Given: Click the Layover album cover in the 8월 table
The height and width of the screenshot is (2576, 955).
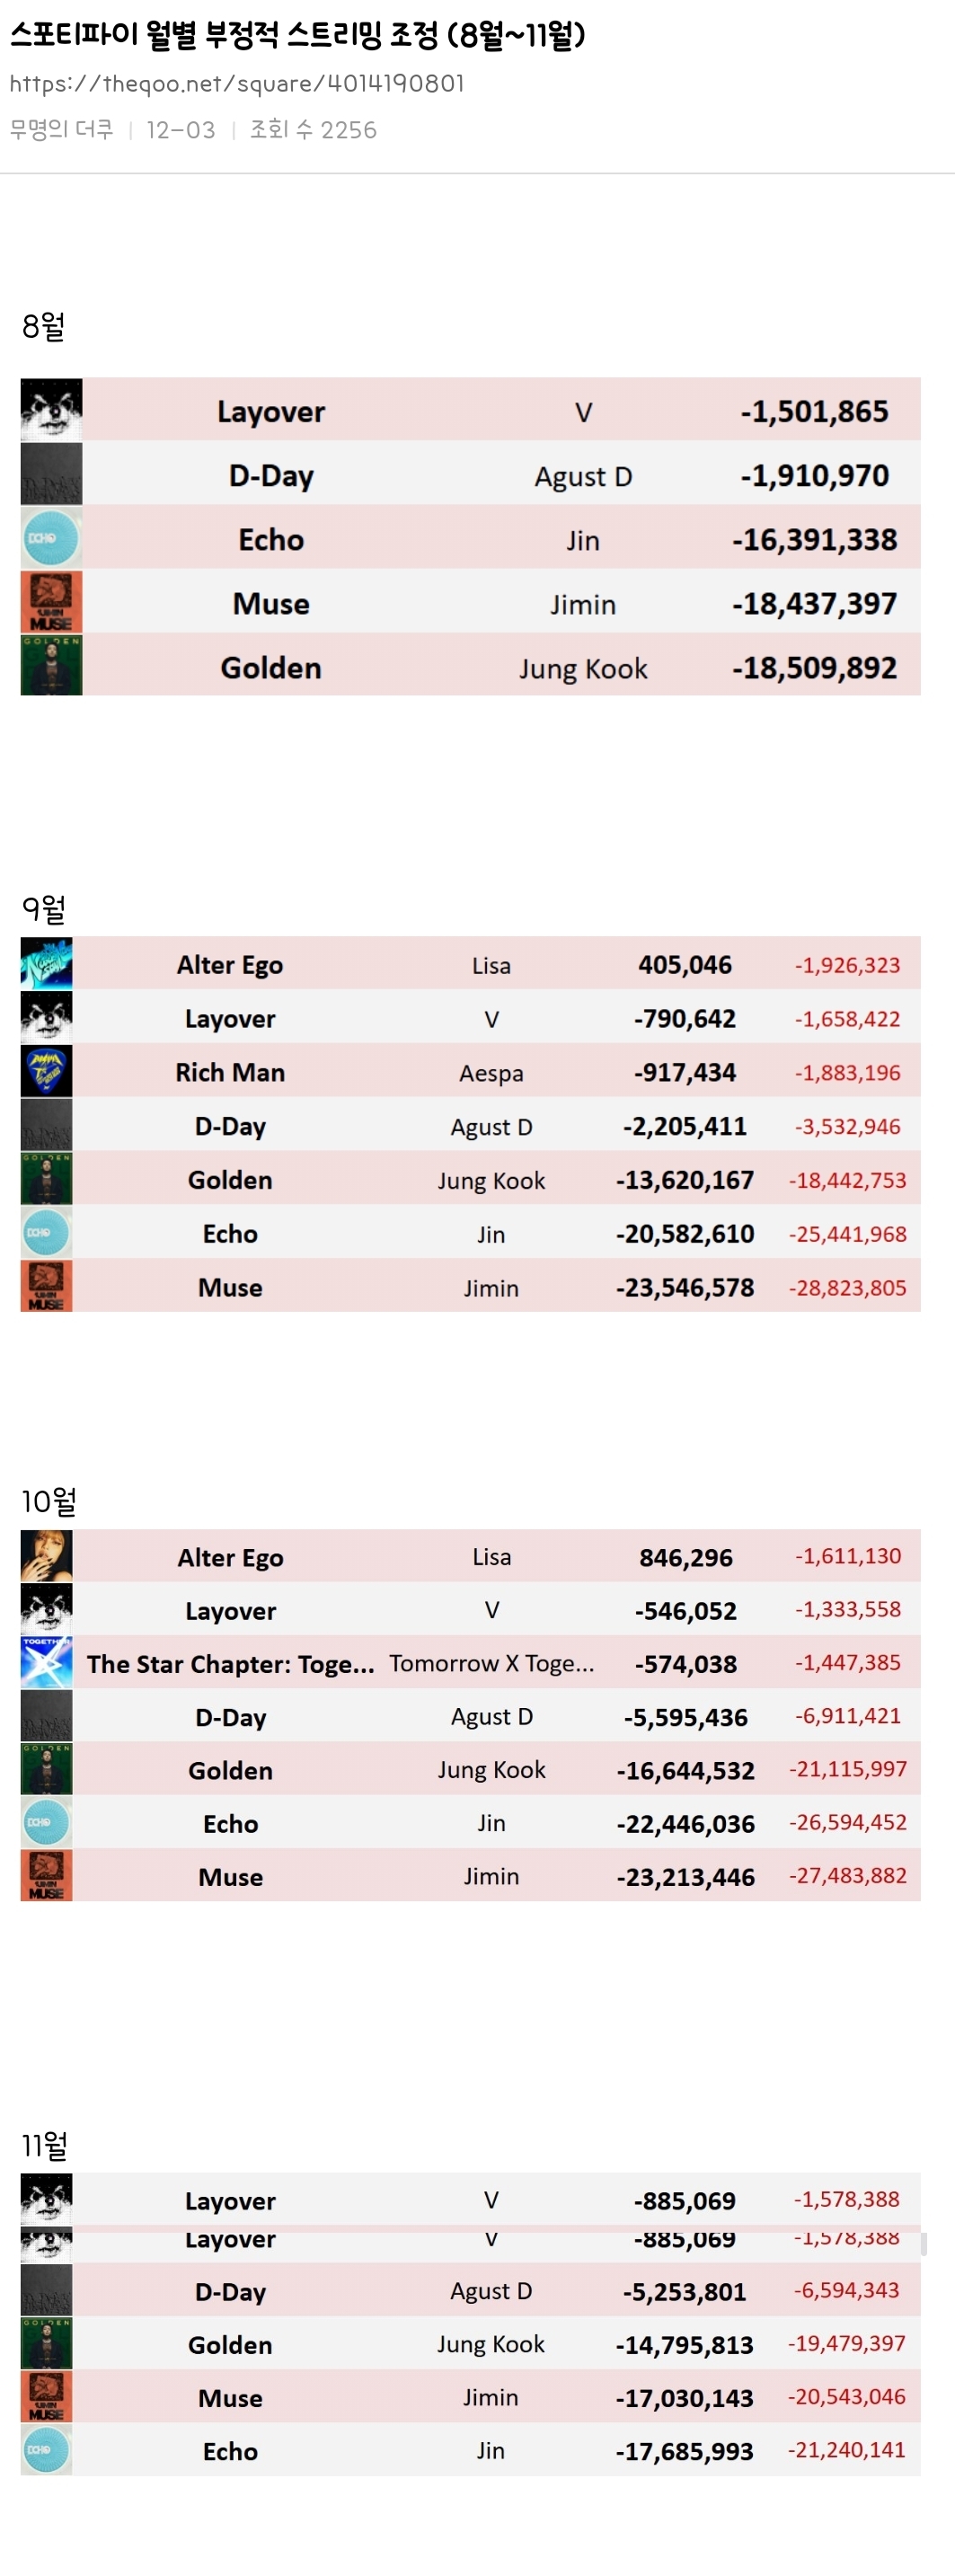Looking at the screenshot, I should [51, 410].
